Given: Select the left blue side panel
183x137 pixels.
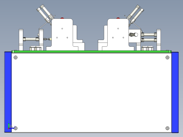Looking at the screenshot, I should click(x=8, y=92).
